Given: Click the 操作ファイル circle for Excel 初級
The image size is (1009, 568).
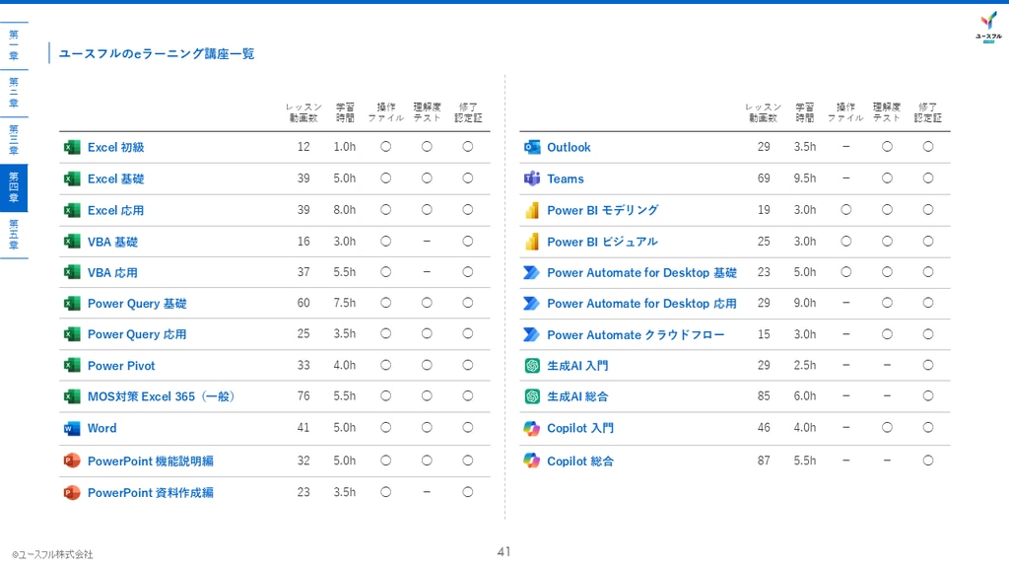Looking at the screenshot, I should click(385, 147).
